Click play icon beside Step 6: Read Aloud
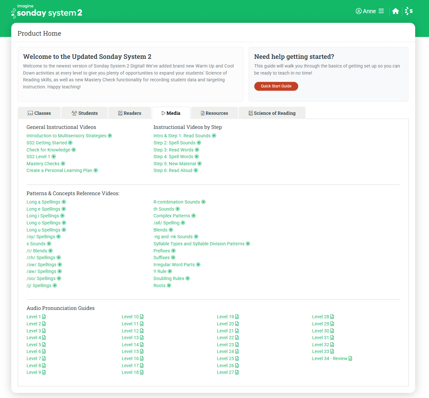Image resolution: width=429 pixels, height=398 pixels. (x=196, y=170)
